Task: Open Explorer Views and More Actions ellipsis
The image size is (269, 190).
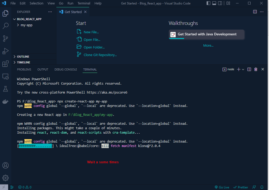Action: (50, 12)
